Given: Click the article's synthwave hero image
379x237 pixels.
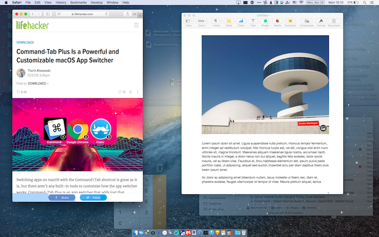Looking at the screenshot, I should click(x=78, y=135).
